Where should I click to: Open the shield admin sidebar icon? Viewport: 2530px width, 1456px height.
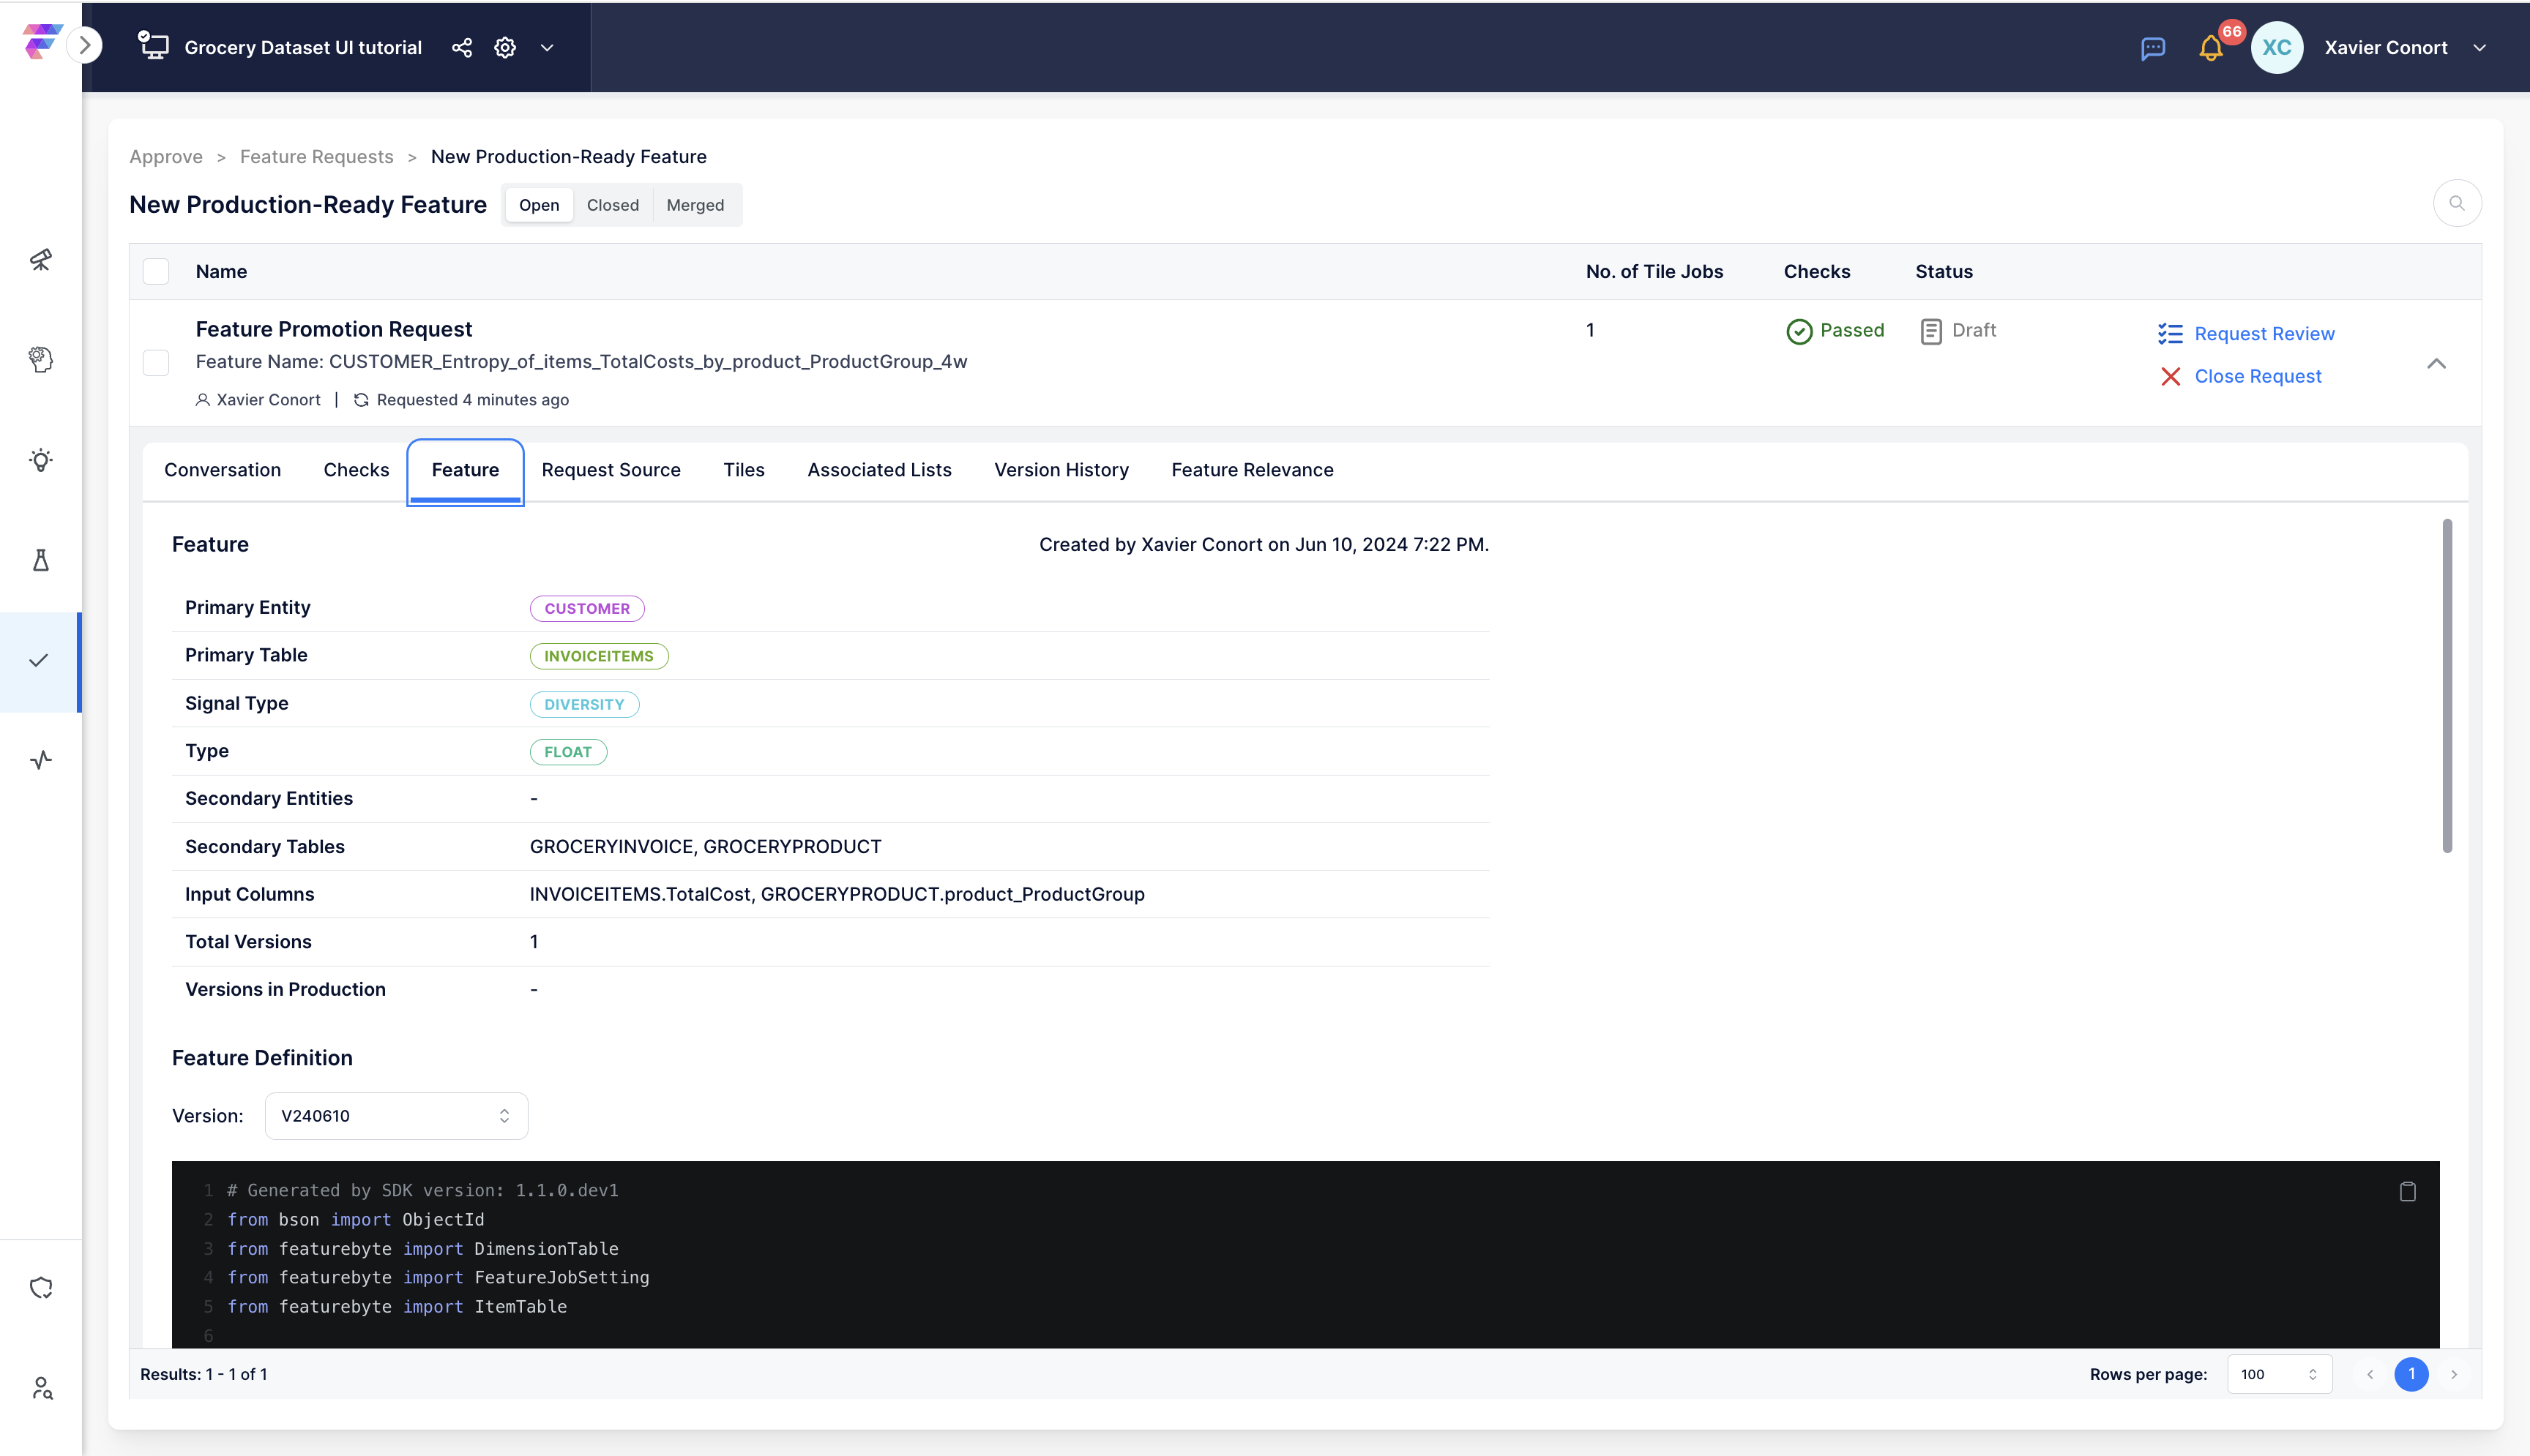point(41,1288)
